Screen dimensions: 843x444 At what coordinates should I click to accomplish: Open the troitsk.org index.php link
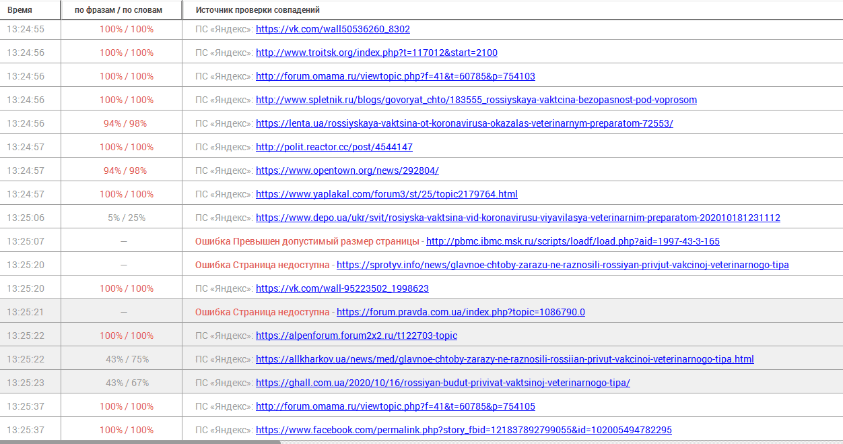[376, 53]
